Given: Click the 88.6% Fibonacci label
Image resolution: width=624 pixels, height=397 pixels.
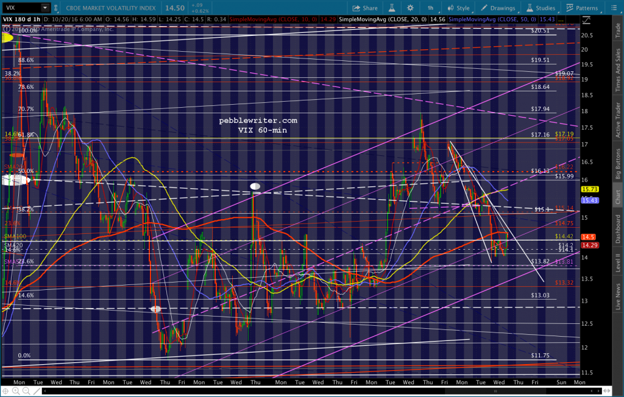Looking at the screenshot, I should (x=26, y=60).
